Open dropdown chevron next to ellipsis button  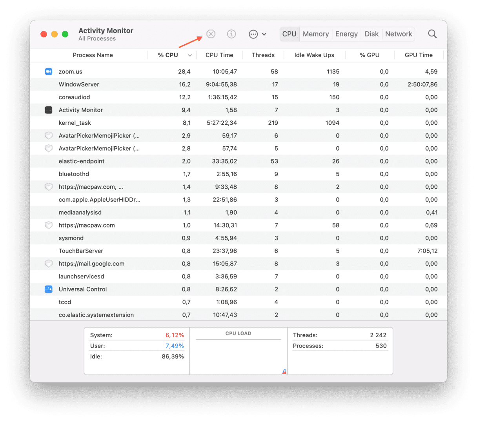click(264, 34)
